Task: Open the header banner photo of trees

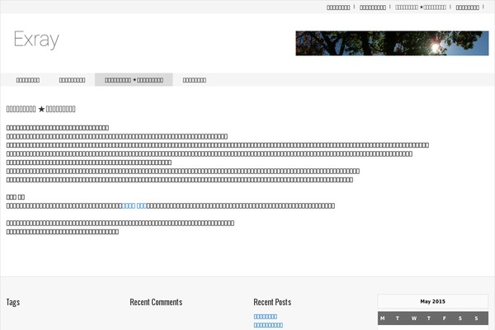Action: pos(392,43)
